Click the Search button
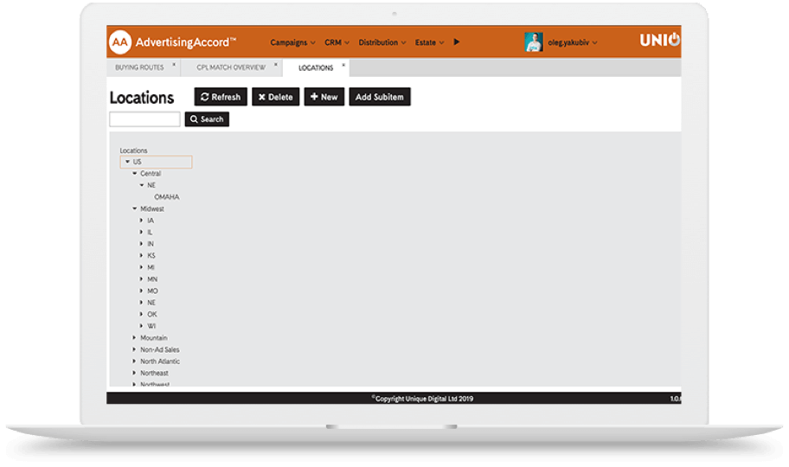 207,119
